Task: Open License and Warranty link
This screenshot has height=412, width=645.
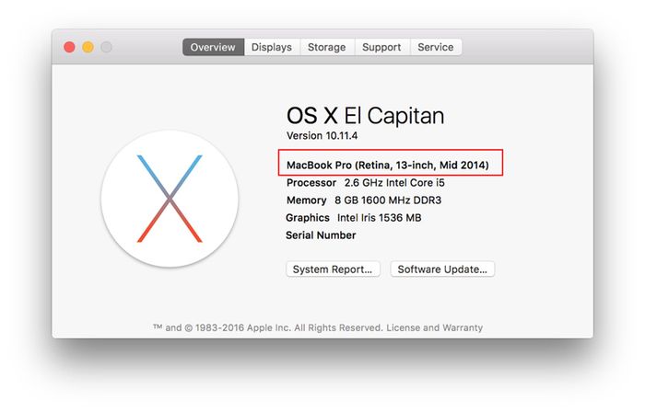Action: coord(434,328)
